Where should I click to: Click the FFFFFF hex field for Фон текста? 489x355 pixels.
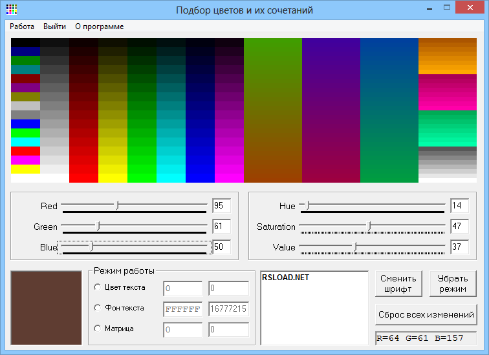(183, 309)
